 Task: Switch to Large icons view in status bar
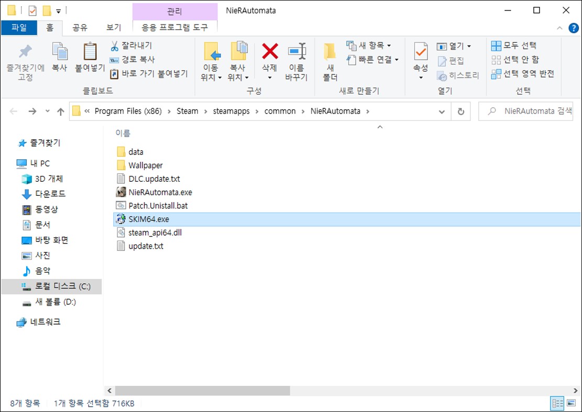[571, 403]
